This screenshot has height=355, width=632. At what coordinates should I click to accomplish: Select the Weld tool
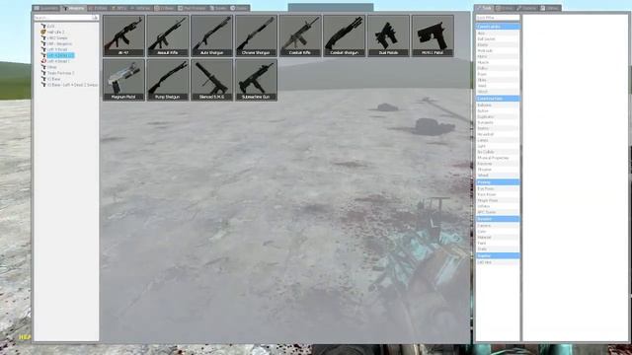tap(498, 86)
